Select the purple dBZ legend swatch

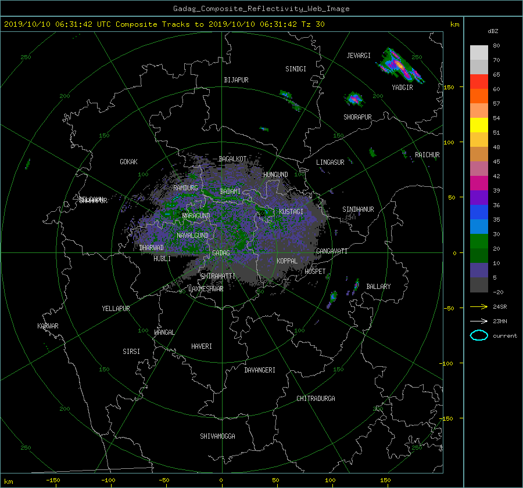(479, 198)
